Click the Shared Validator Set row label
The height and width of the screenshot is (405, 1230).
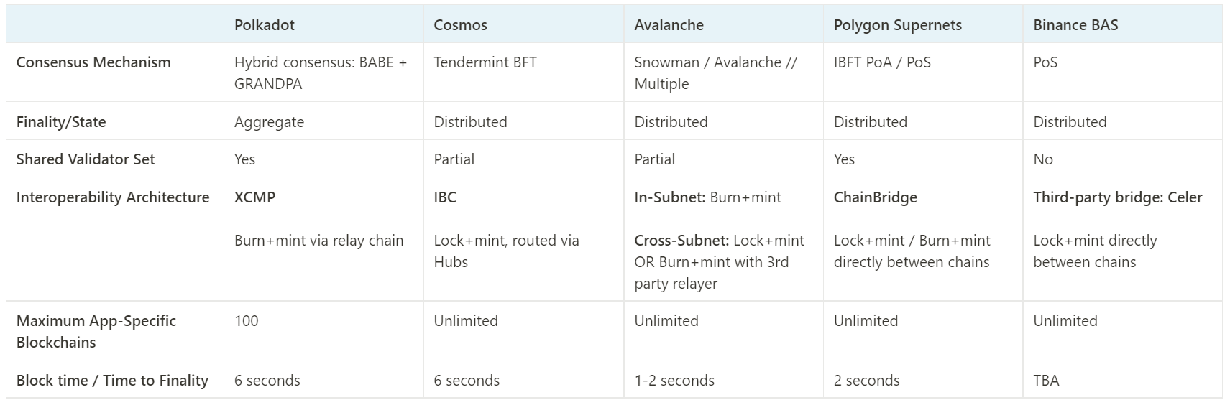pos(86,159)
